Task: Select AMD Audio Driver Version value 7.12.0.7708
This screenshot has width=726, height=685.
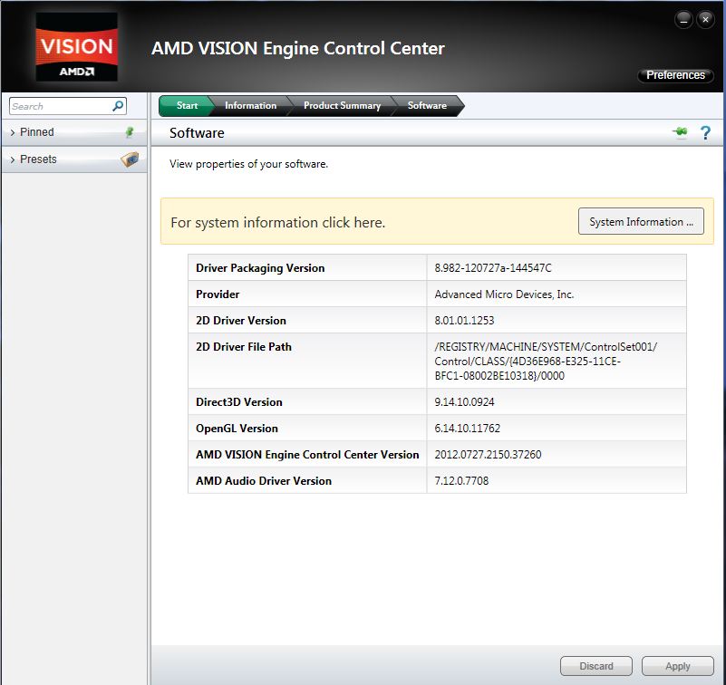Action: (461, 481)
